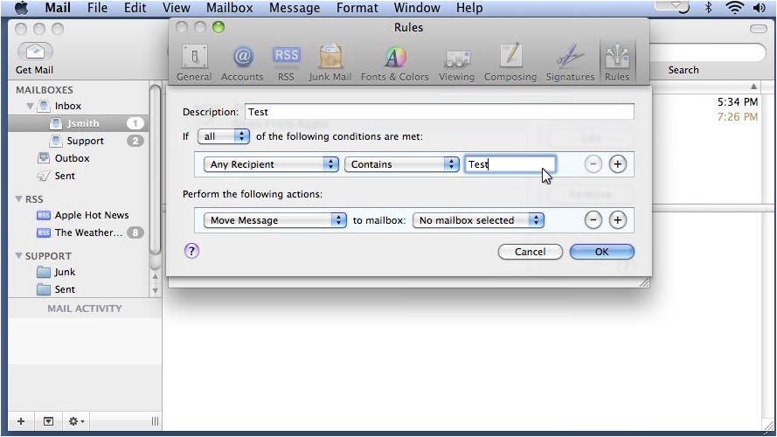Screen dimensions: 777x437
Task: Open the File menu
Action: click(x=98, y=8)
